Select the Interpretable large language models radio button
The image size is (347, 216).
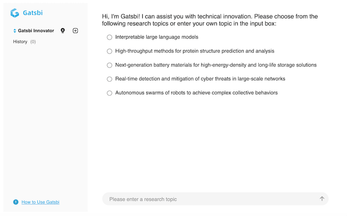[x=110, y=37]
